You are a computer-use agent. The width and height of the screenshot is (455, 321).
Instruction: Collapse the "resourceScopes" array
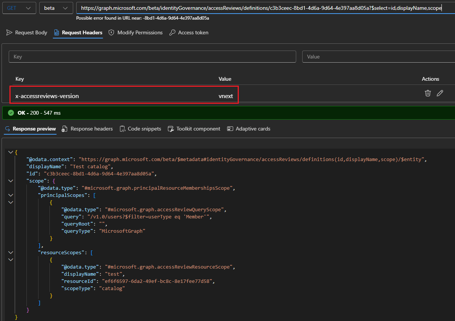pos(10,253)
